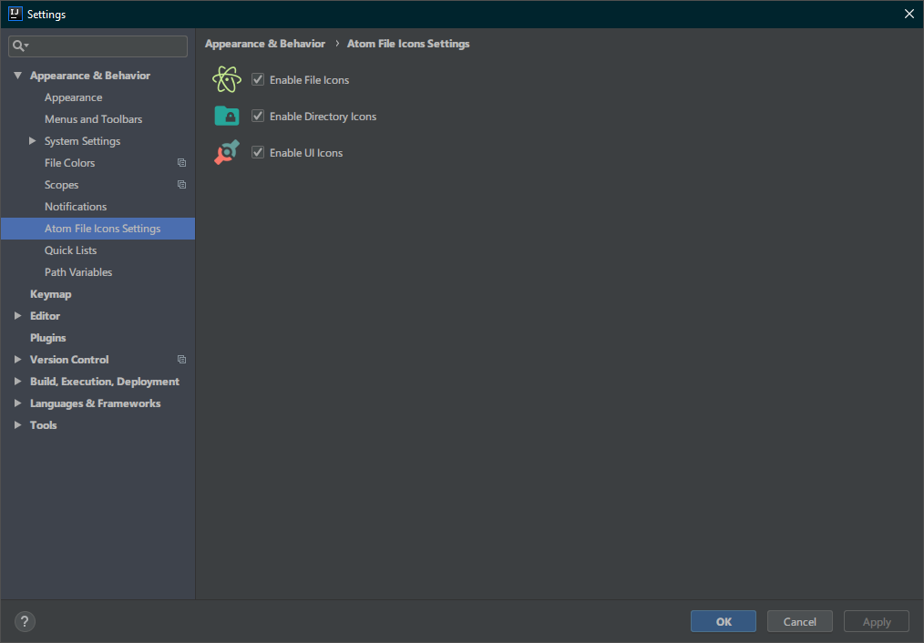924x643 pixels.
Task: Open the Keymap settings
Action: (x=51, y=294)
